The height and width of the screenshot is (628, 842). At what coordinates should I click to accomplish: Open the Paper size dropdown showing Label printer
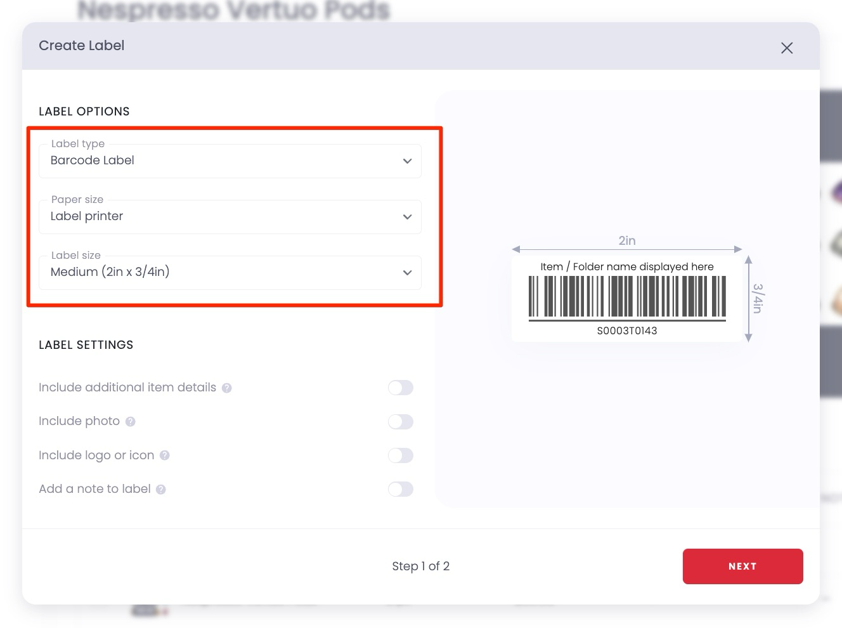click(x=230, y=216)
